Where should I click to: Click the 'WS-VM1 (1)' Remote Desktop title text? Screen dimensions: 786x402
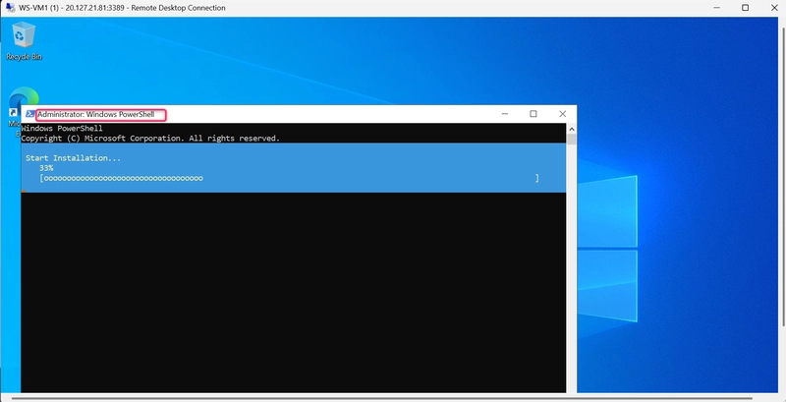[39, 8]
